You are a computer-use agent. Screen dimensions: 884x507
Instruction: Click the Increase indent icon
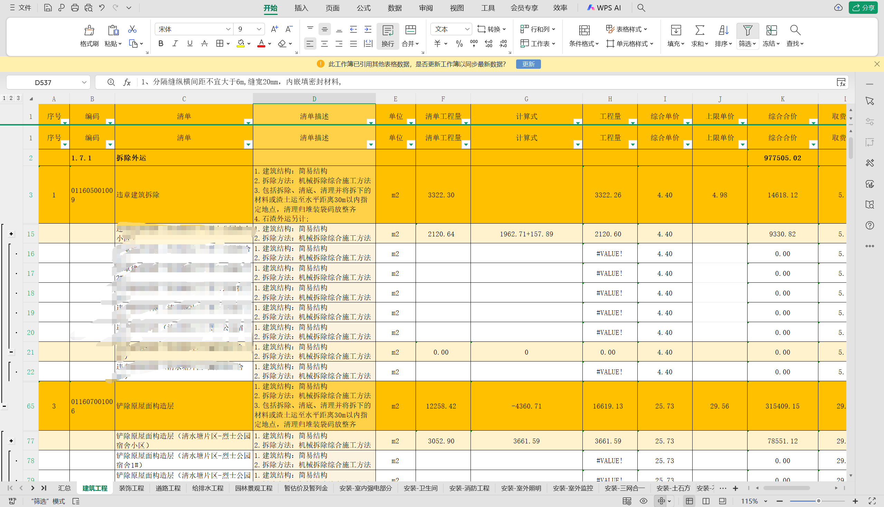click(x=368, y=29)
